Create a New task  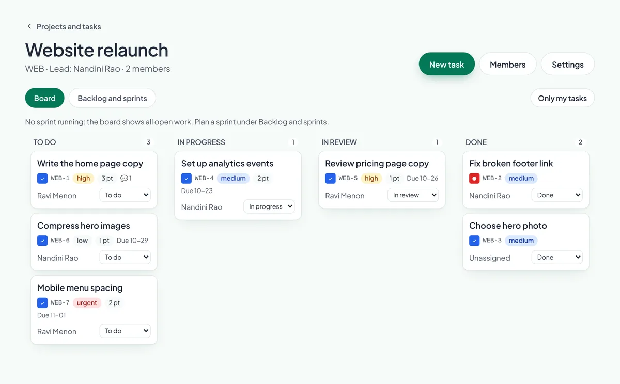point(447,64)
